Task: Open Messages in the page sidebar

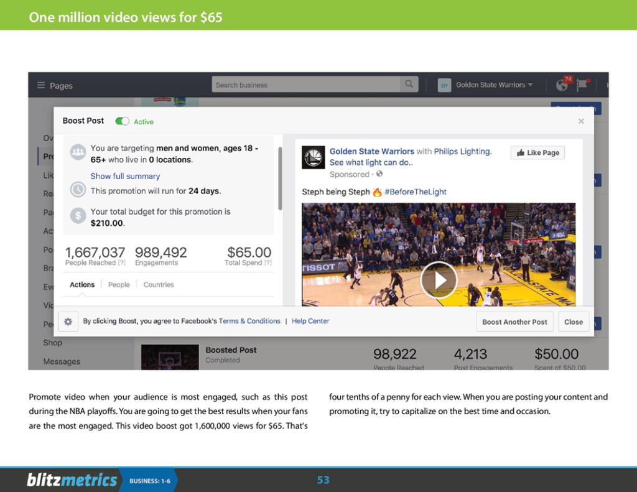Action: (62, 361)
